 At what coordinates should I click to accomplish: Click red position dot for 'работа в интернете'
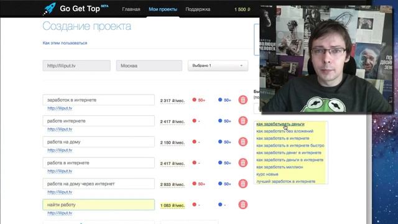pos(194,162)
